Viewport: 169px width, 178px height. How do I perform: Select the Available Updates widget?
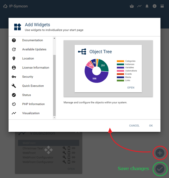click(34, 49)
